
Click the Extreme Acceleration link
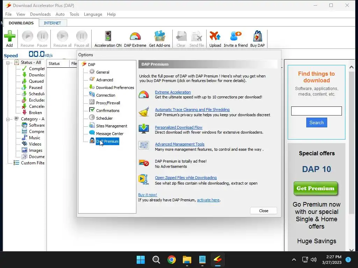pyautogui.click(x=173, y=92)
